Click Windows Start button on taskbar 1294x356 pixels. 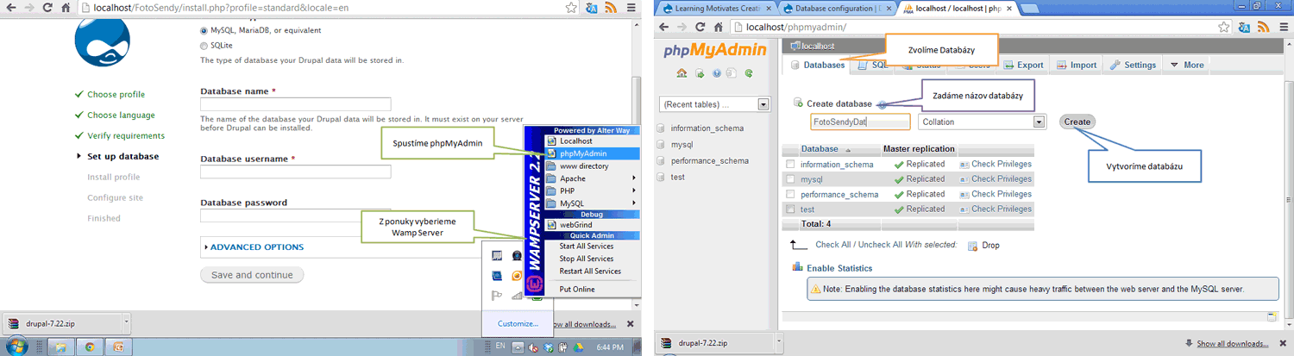click(x=17, y=347)
